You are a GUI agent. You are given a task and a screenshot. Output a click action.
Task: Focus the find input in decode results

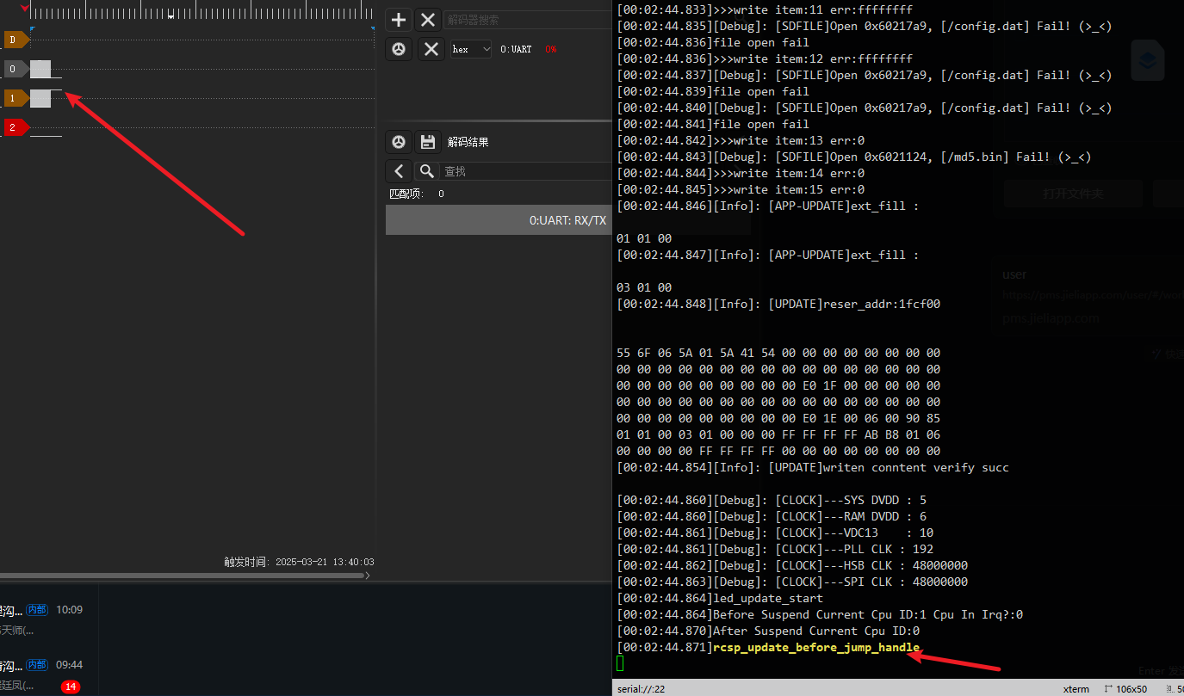pos(525,171)
